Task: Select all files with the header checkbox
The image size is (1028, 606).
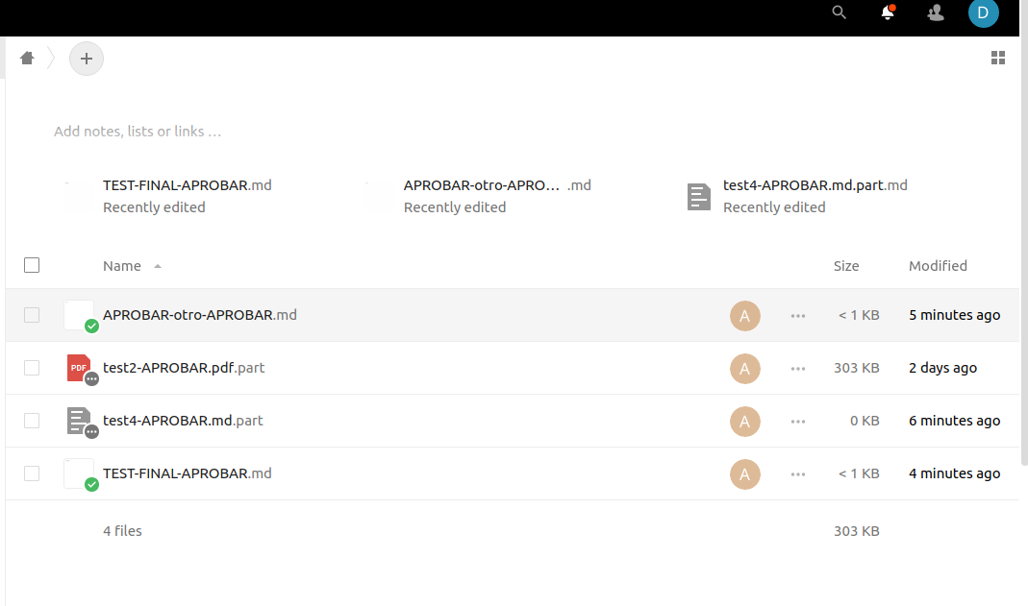Action: click(32, 265)
